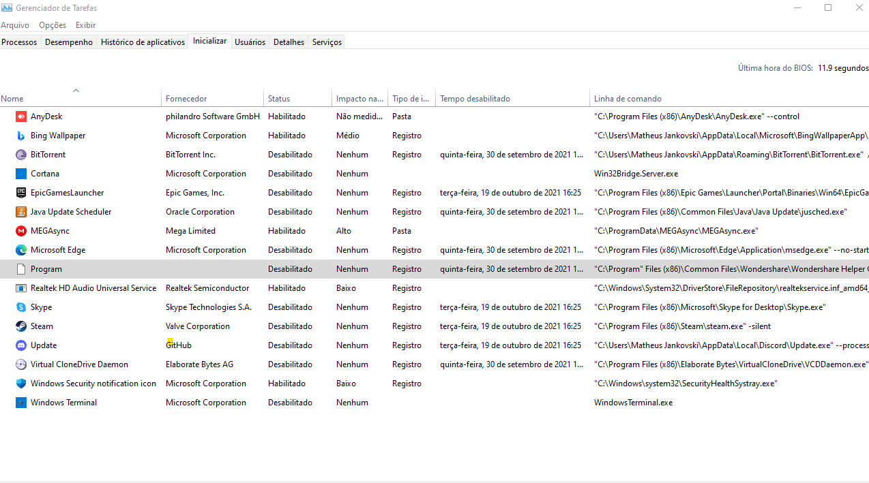The width and height of the screenshot is (869, 483).
Task: Open the Exibir menu
Action: point(85,25)
